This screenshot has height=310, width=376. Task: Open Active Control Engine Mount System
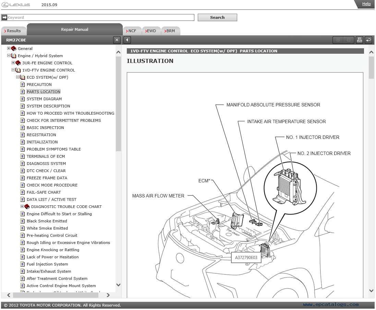pyautogui.click(x=61, y=286)
